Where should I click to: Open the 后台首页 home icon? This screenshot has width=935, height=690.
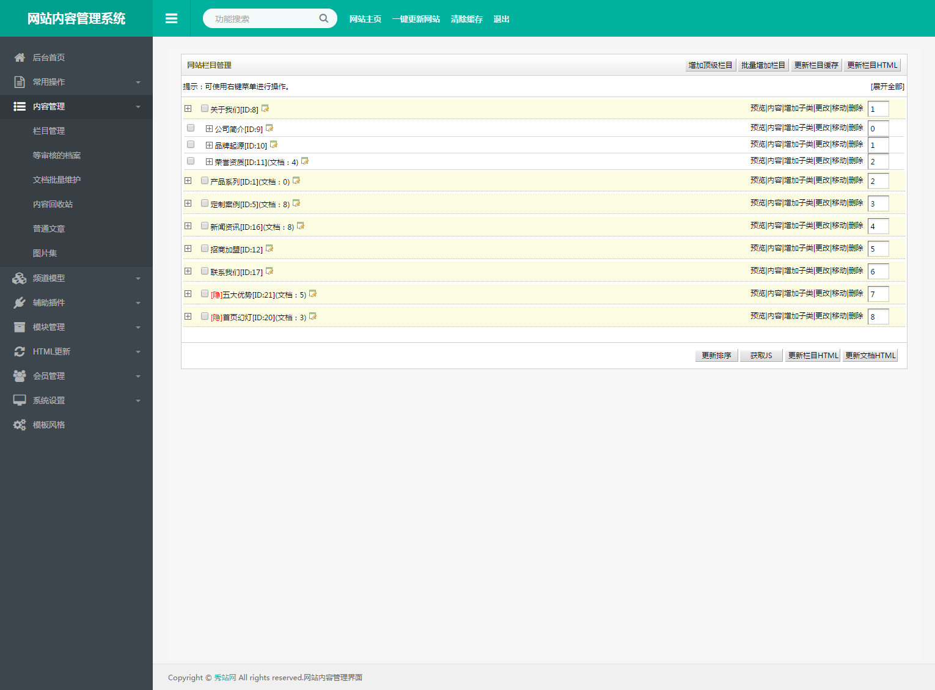click(x=20, y=57)
